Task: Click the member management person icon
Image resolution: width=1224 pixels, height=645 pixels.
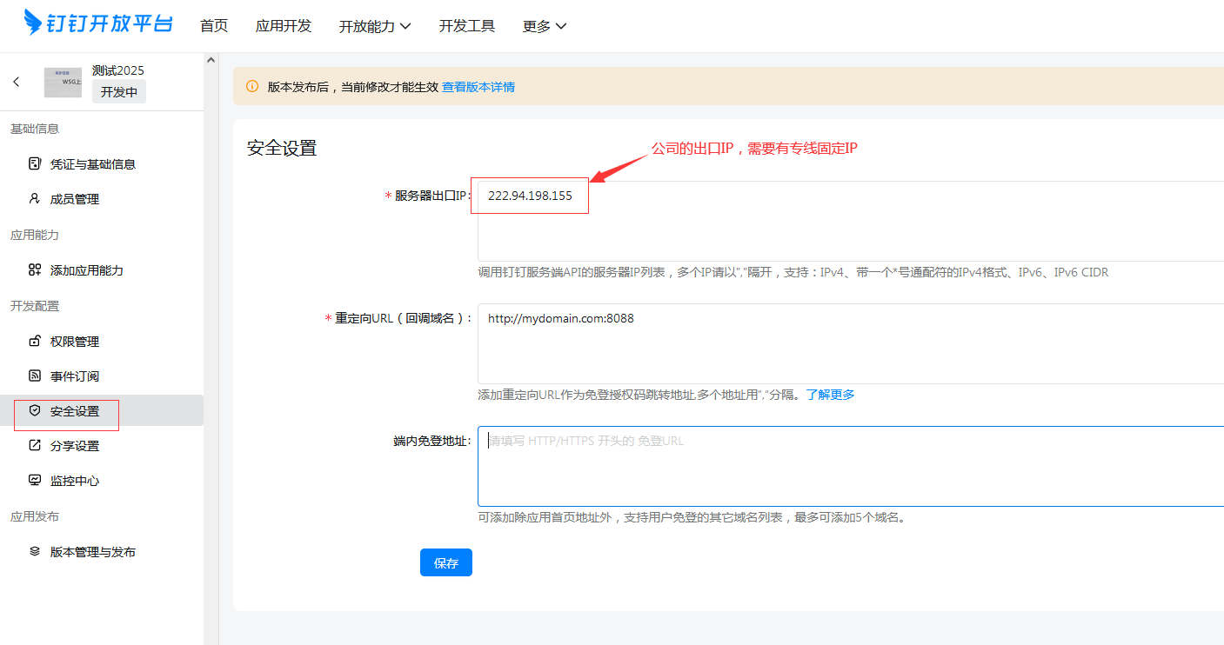Action: tap(35, 198)
